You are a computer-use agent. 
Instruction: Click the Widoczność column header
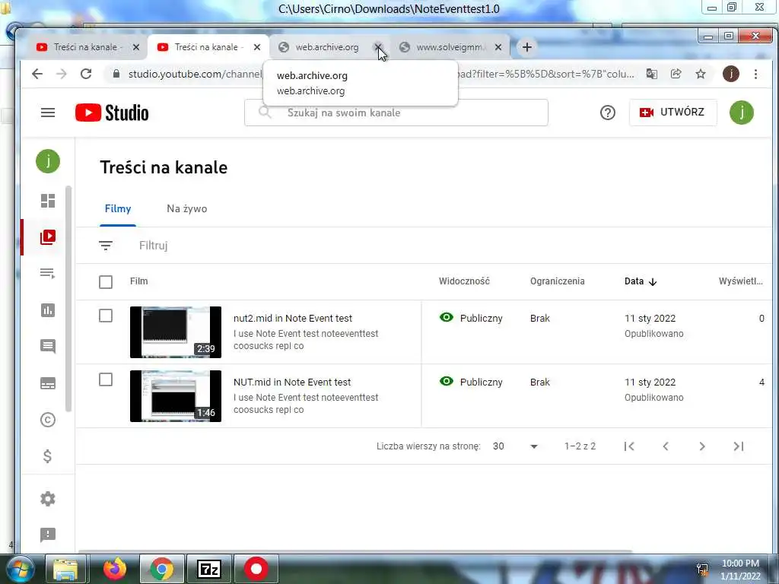tap(464, 281)
